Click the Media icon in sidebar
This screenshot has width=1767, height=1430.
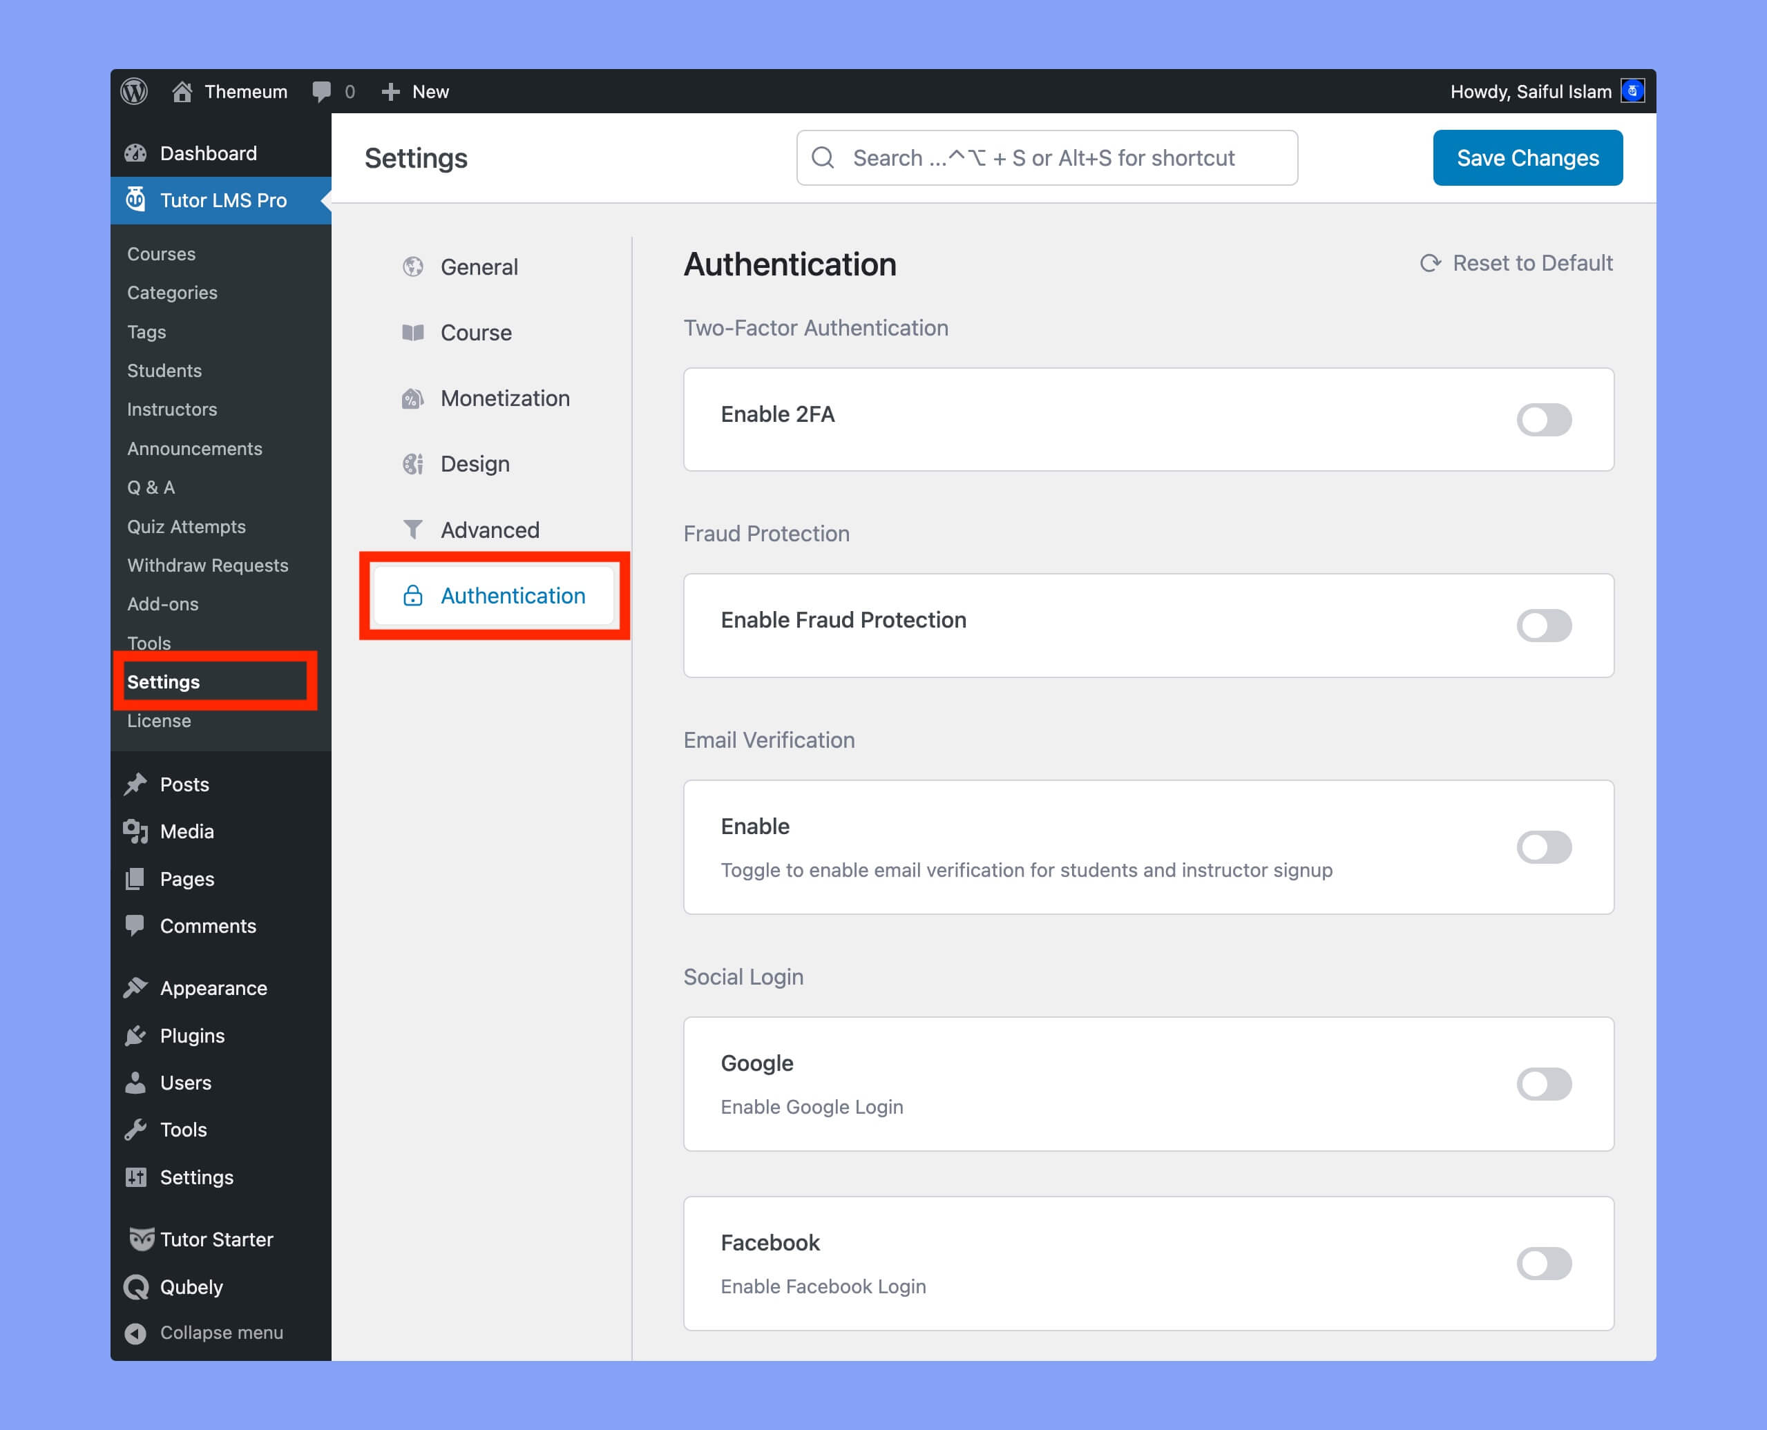pos(136,831)
